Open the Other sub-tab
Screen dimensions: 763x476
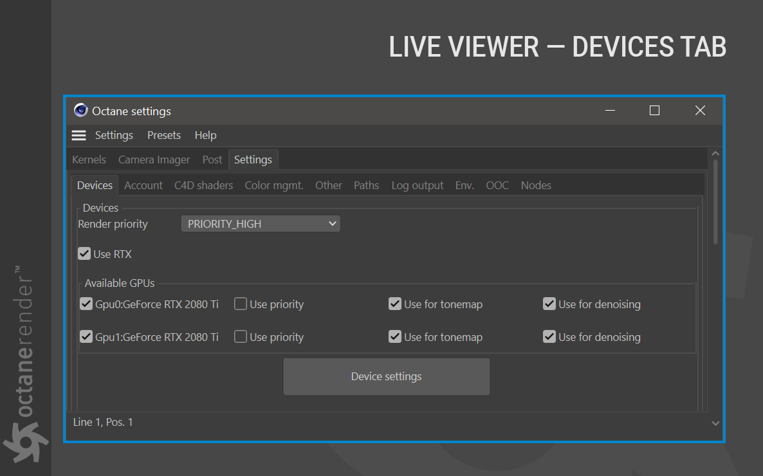point(329,185)
